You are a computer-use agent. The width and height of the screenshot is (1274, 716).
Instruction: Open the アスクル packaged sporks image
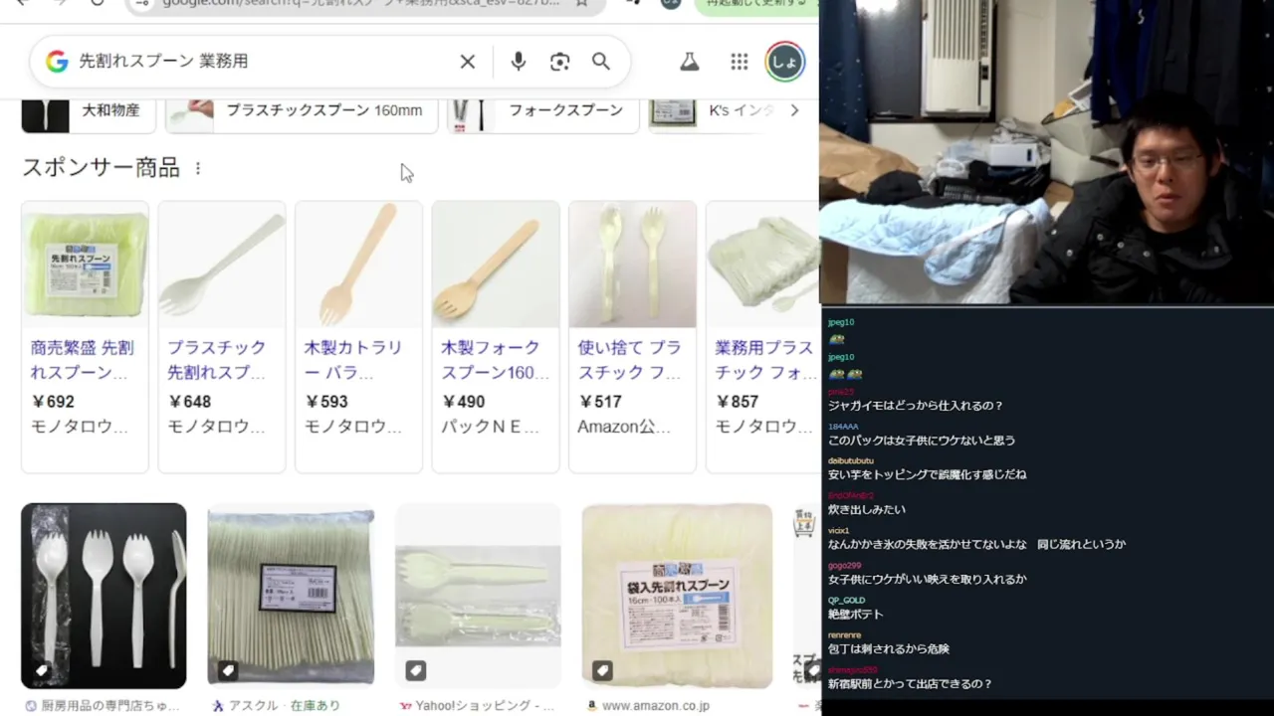pos(291,596)
